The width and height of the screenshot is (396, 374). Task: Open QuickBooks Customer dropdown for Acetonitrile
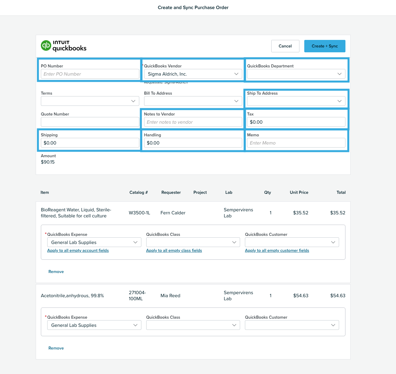pyautogui.click(x=292, y=325)
